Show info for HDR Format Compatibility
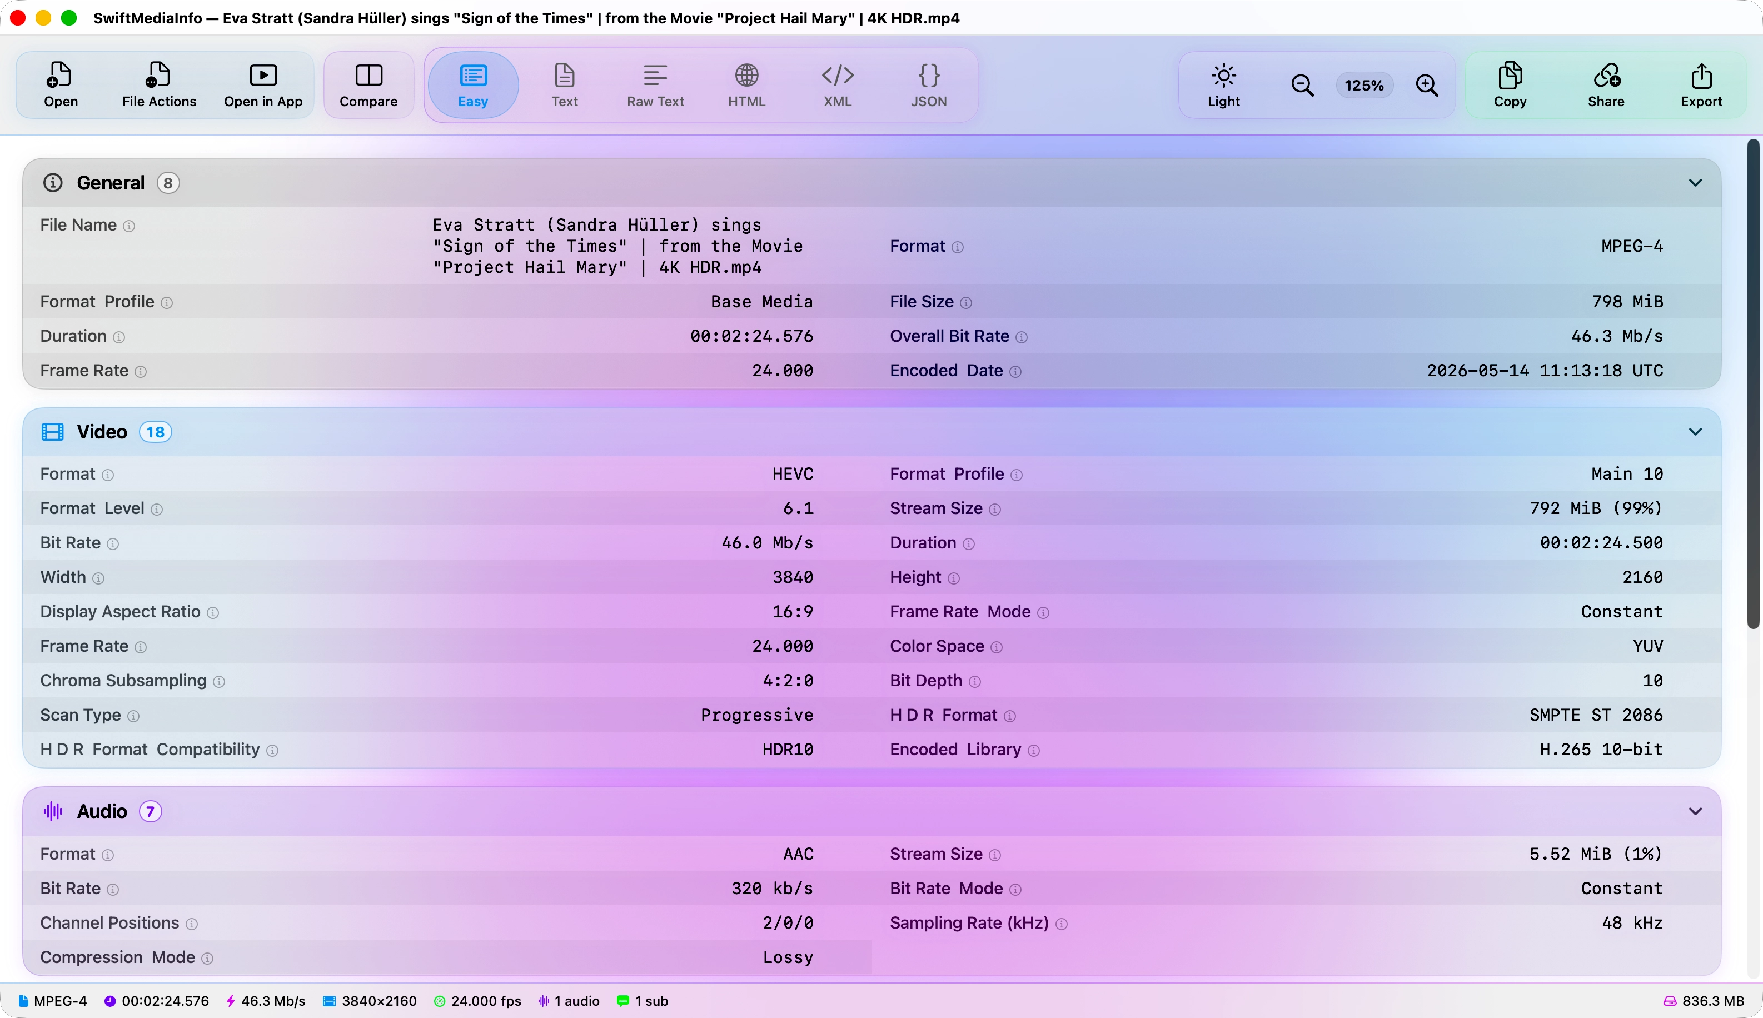The width and height of the screenshot is (1763, 1018). coord(272,751)
